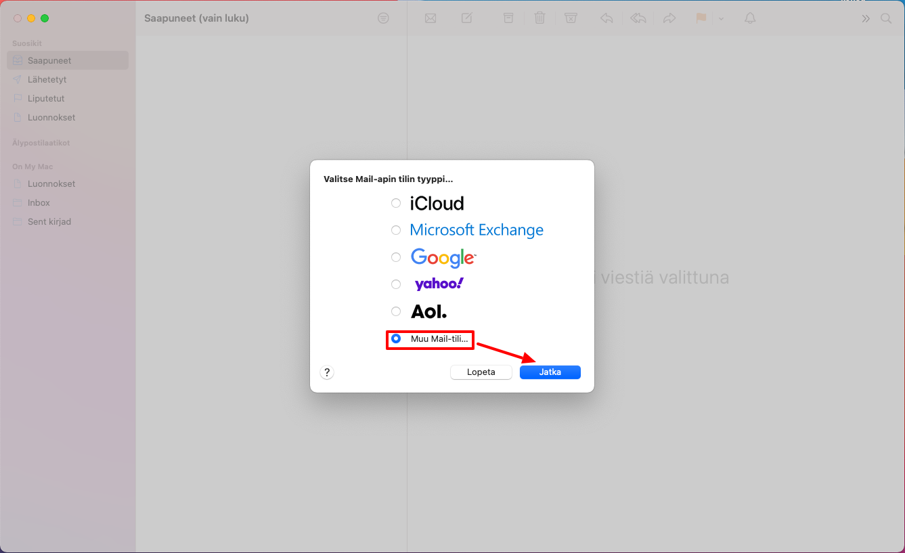The image size is (905, 553).
Task: Select the iCloud account radio button
Action: [x=396, y=203]
